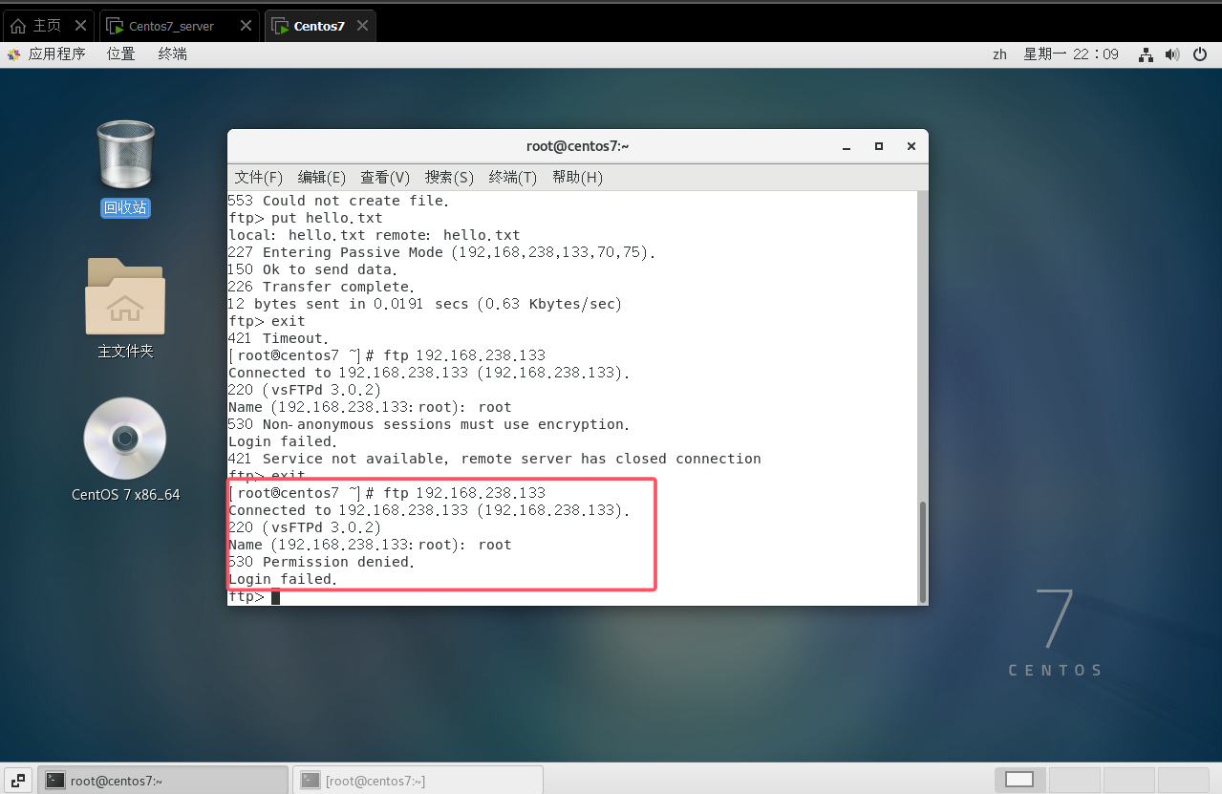Switch to the 主页 home tab
The height and width of the screenshot is (794, 1222).
pos(38,26)
